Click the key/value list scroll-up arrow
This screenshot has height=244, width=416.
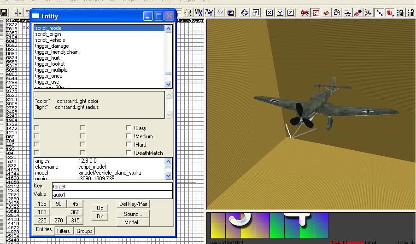[169, 161]
